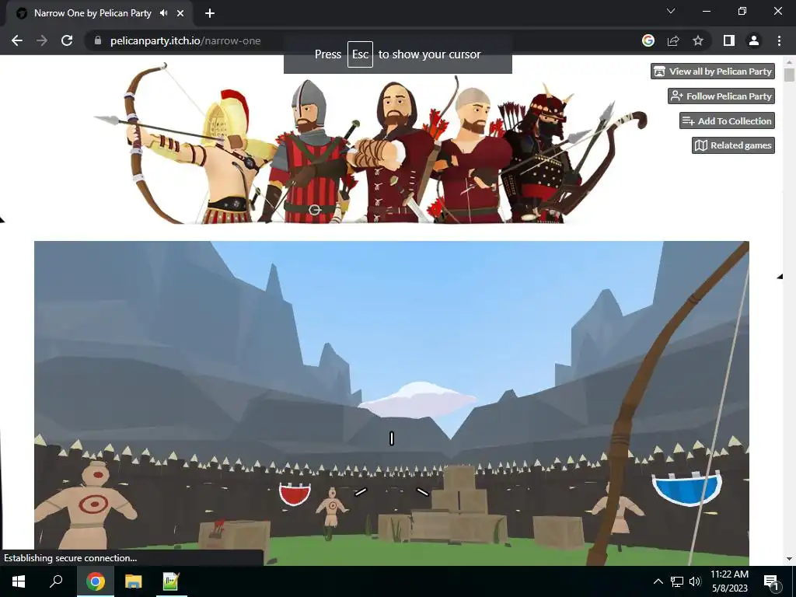Click the scrollbar up arrow

point(789,62)
